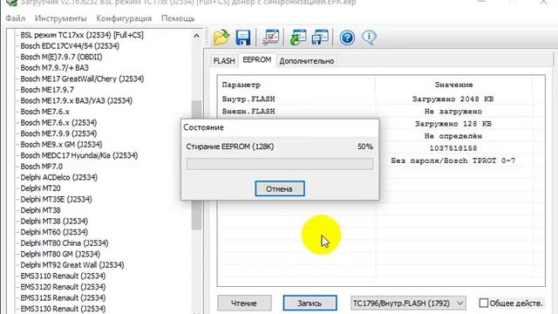This screenshot has width=558, height=314.
Task: Open the Помощь menu
Action: point(178,18)
